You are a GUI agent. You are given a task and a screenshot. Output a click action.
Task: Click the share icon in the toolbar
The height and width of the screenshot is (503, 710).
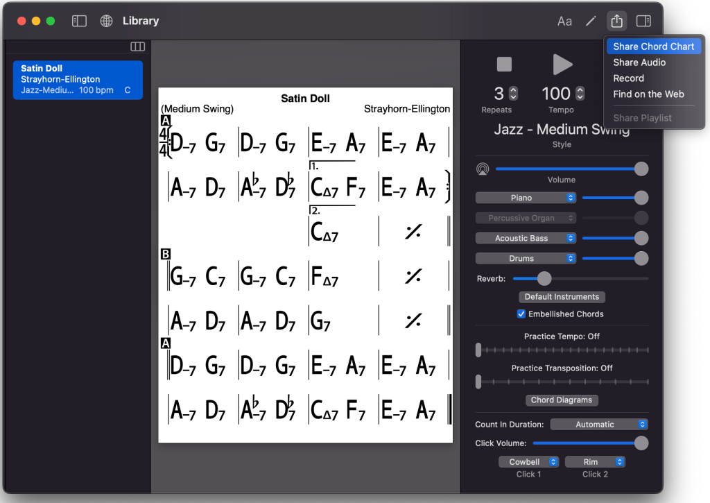pyautogui.click(x=616, y=21)
